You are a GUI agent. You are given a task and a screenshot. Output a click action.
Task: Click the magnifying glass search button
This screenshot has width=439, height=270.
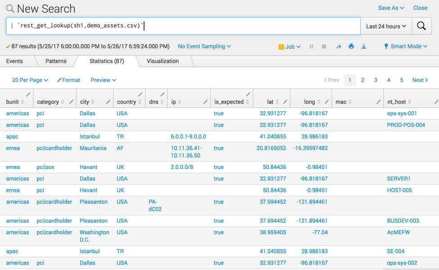421,26
